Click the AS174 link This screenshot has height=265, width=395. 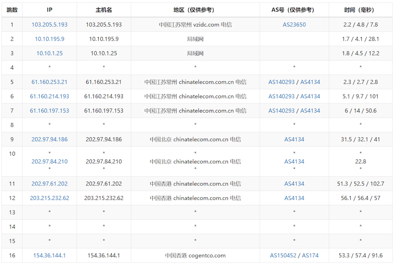pyautogui.click(x=310, y=256)
